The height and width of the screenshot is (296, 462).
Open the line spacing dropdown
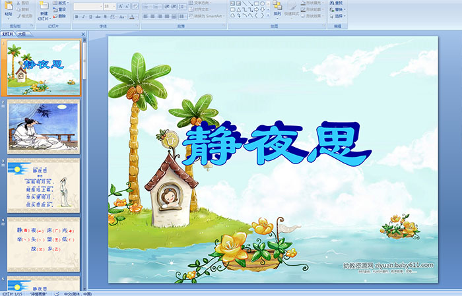pos(182,6)
